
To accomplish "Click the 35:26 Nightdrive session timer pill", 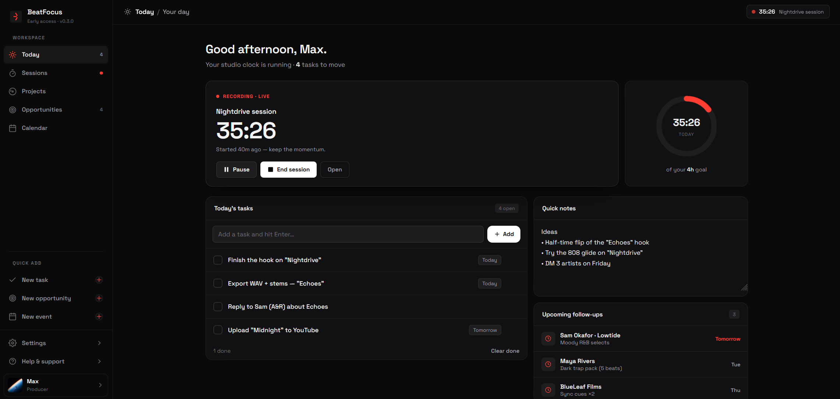I will click(788, 12).
